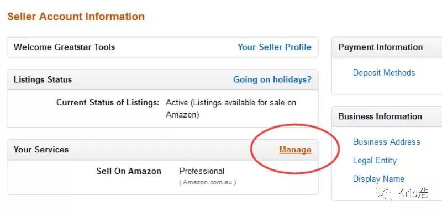Image resolution: width=442 pixels, height=212 pixels.
Task: Click the Amazon.com.au marketplace text
Action: click(x=208, y=182)
